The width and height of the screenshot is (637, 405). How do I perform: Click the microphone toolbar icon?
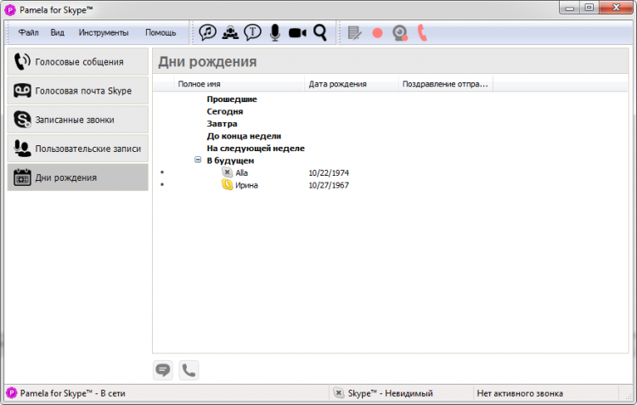click(x=275, y=32)
